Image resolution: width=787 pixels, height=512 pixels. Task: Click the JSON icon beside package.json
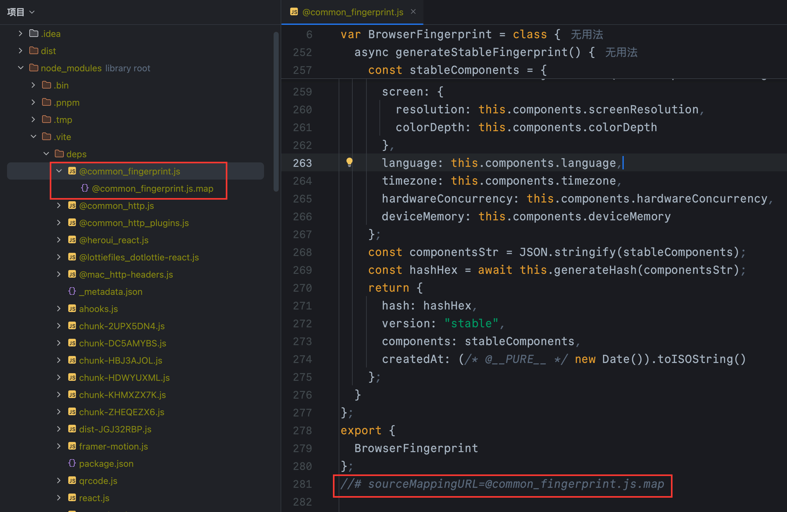pyautogui.click(x=72, y=464)
